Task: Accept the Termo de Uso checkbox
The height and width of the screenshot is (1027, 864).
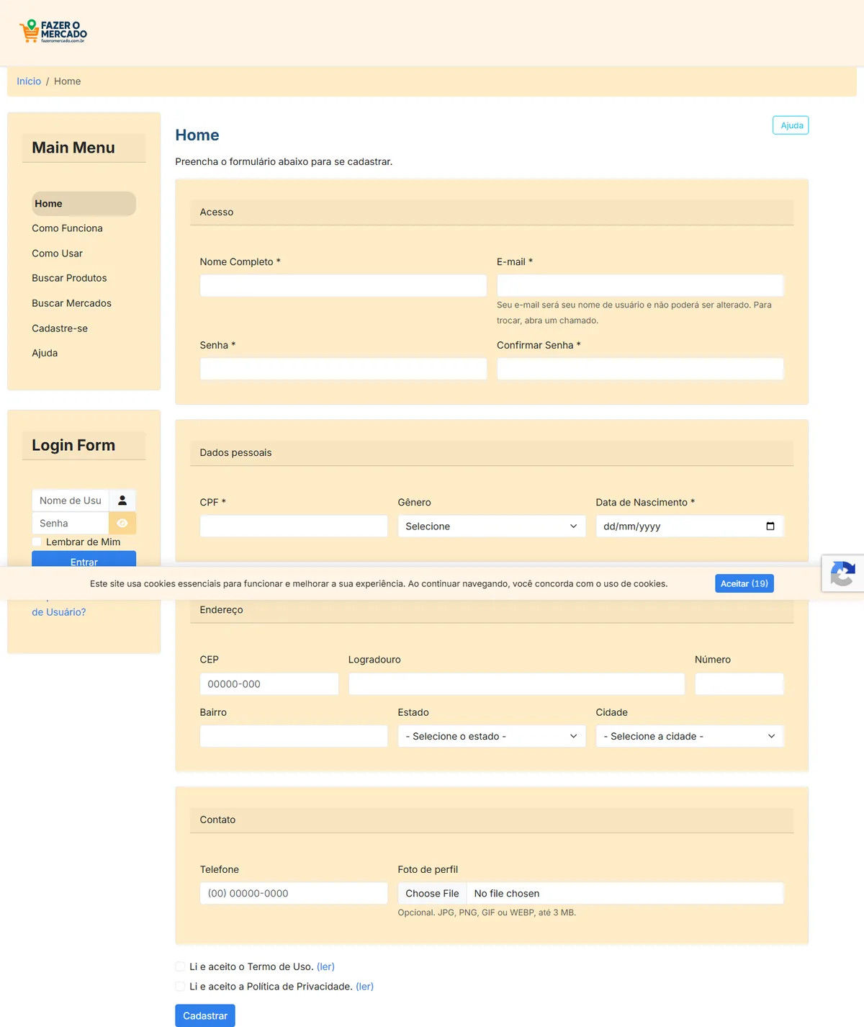Action: (x=180, y=967)
